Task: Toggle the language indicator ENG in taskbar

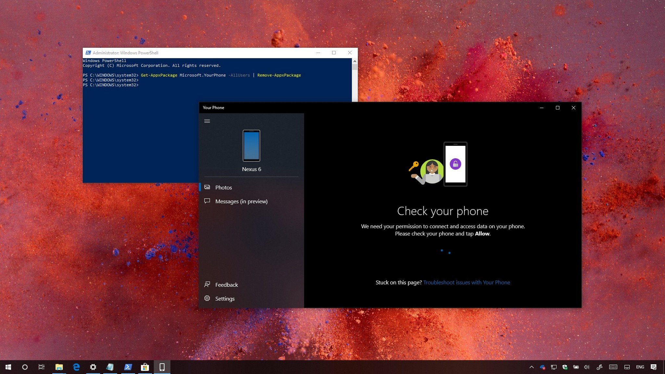Action: coord(642,367)
